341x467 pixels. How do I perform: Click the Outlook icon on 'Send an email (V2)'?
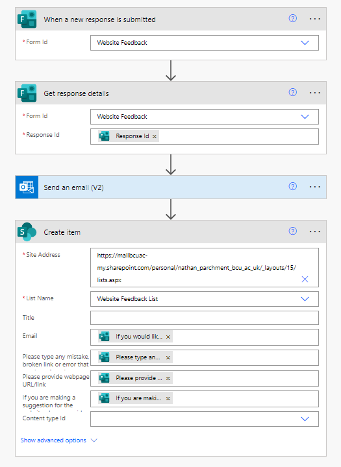(x=27, y=187)
